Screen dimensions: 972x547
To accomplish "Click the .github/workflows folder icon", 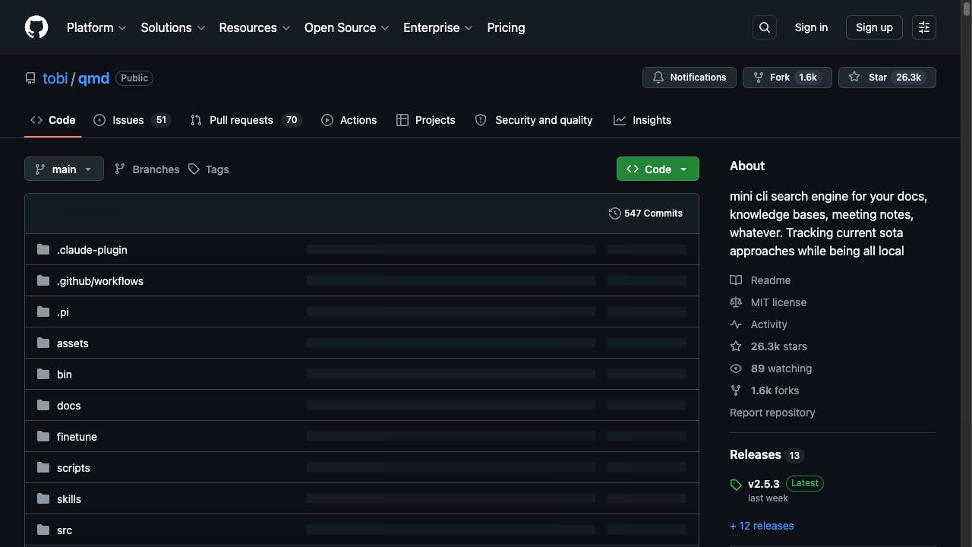I will click(x=43, y=281).
